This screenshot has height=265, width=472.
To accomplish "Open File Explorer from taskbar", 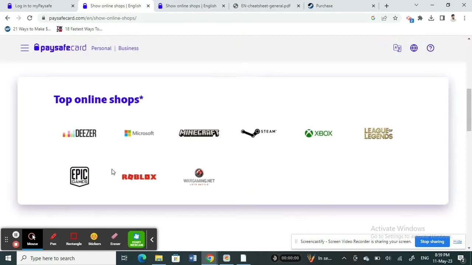I will [159, 258].
